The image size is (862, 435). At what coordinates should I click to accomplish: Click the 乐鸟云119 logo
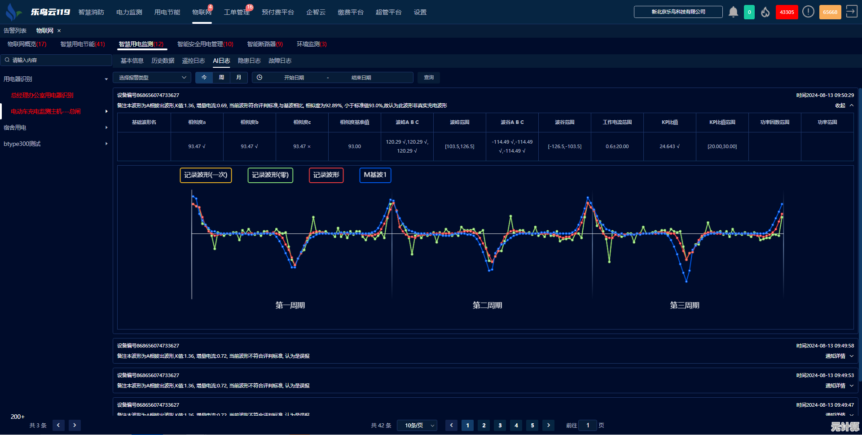coord(37,12)
